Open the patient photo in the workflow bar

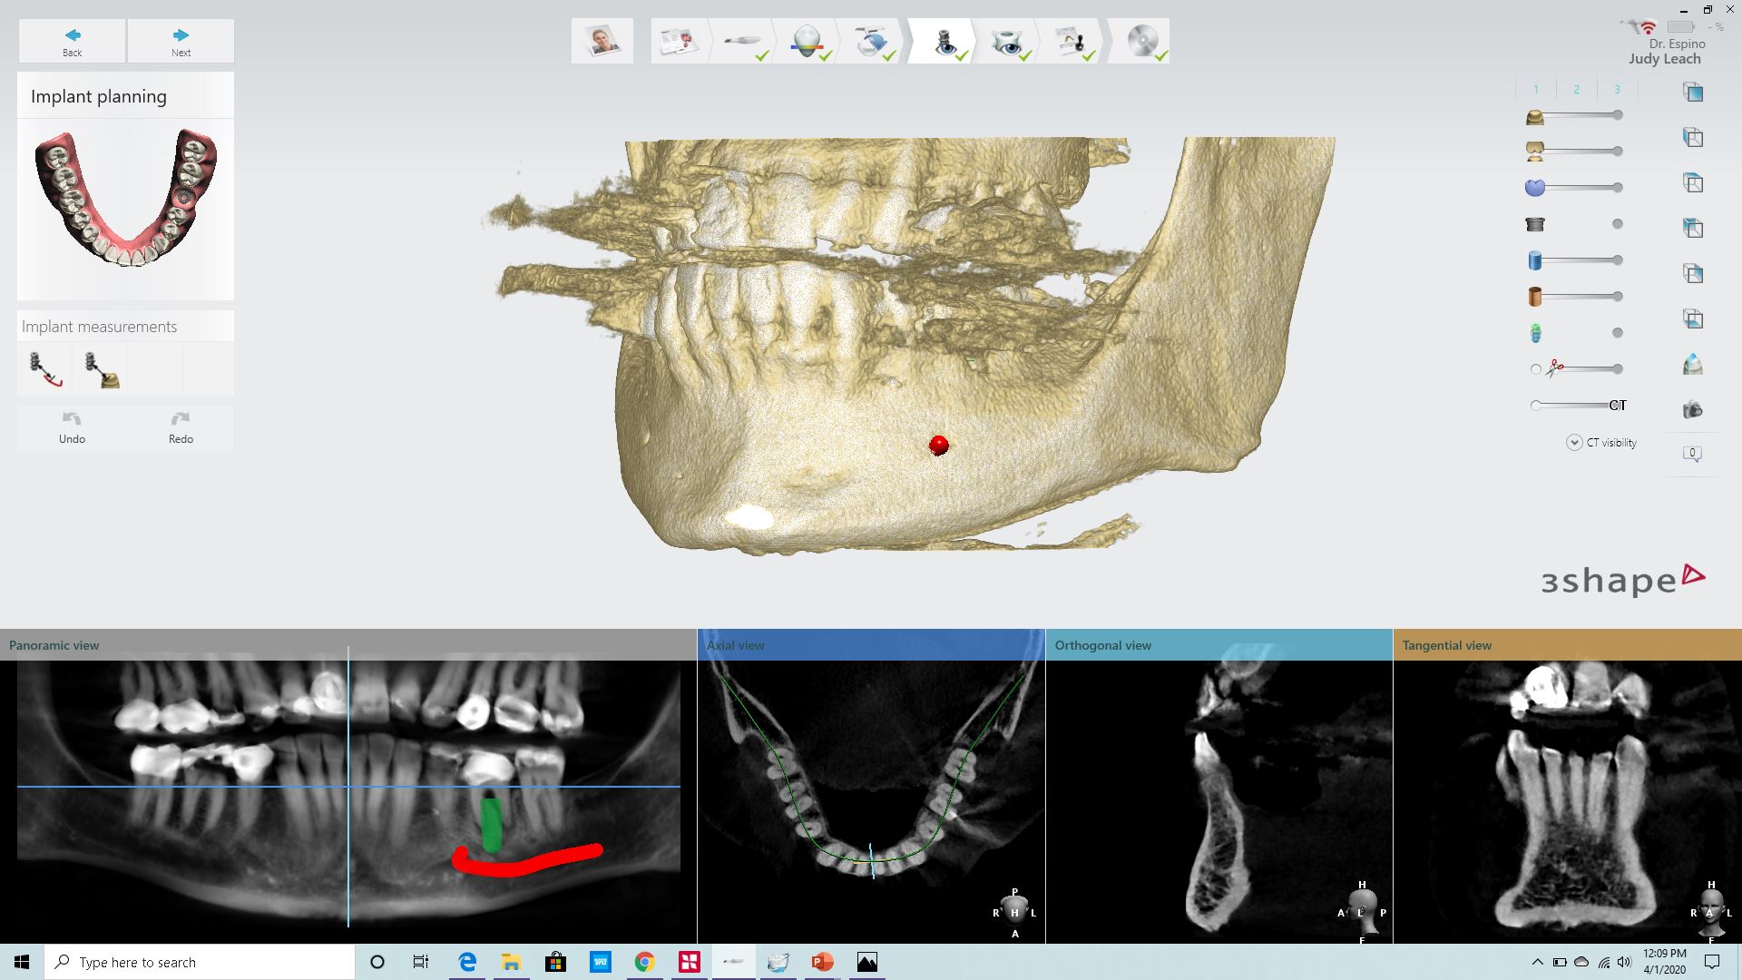601,40
